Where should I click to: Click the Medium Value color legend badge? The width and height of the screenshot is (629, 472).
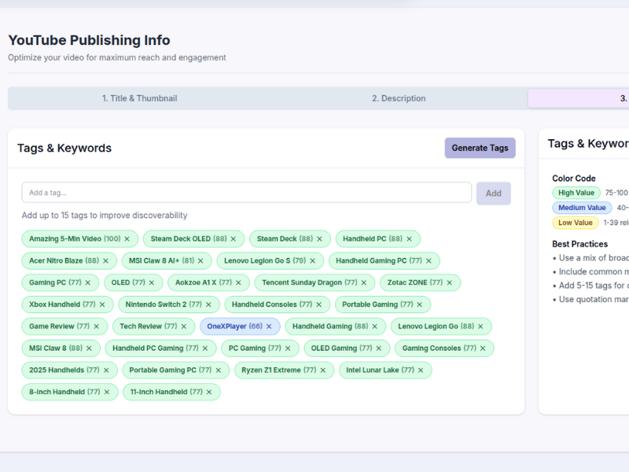582,208
